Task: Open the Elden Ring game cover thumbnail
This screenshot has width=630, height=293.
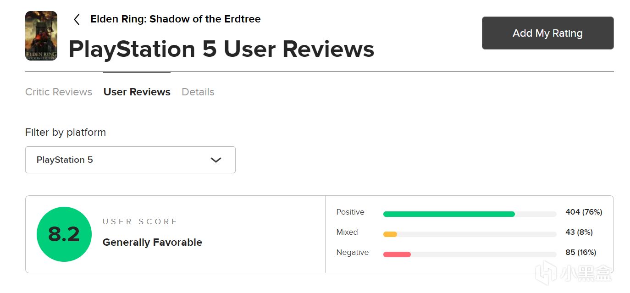Action: tap(41, 36)
